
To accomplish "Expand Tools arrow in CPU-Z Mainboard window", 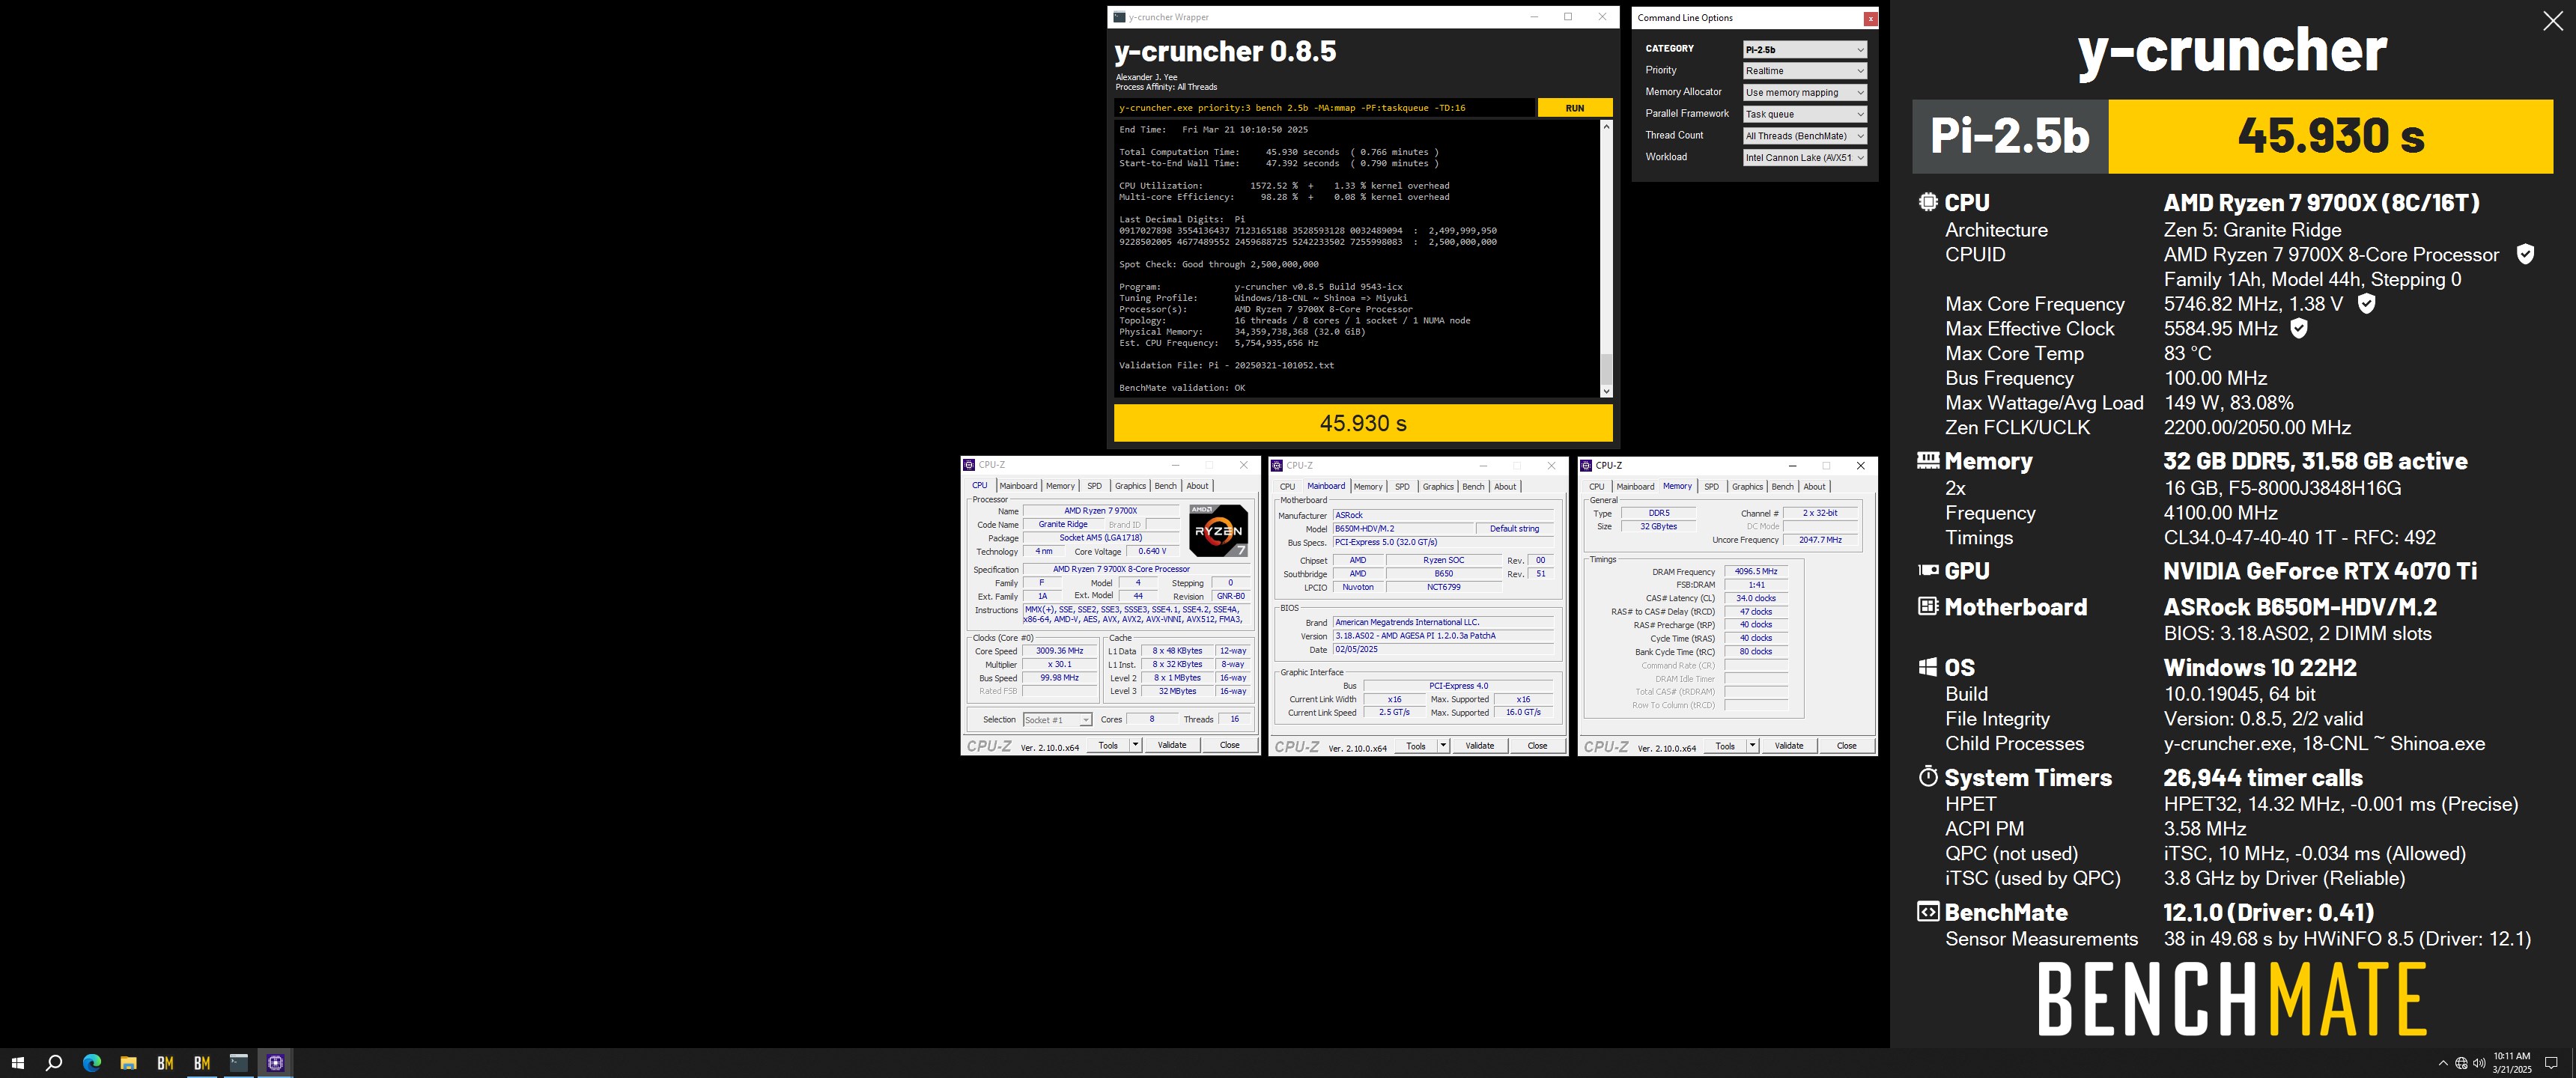I will click(1443, 746).
